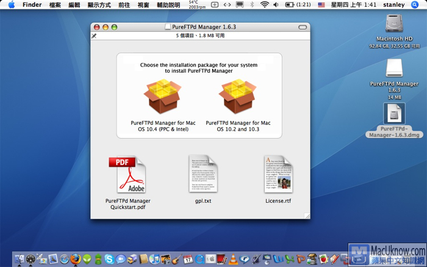
Task: Launch Microsoft Excel from the Dock
Action: coord(290,260)
